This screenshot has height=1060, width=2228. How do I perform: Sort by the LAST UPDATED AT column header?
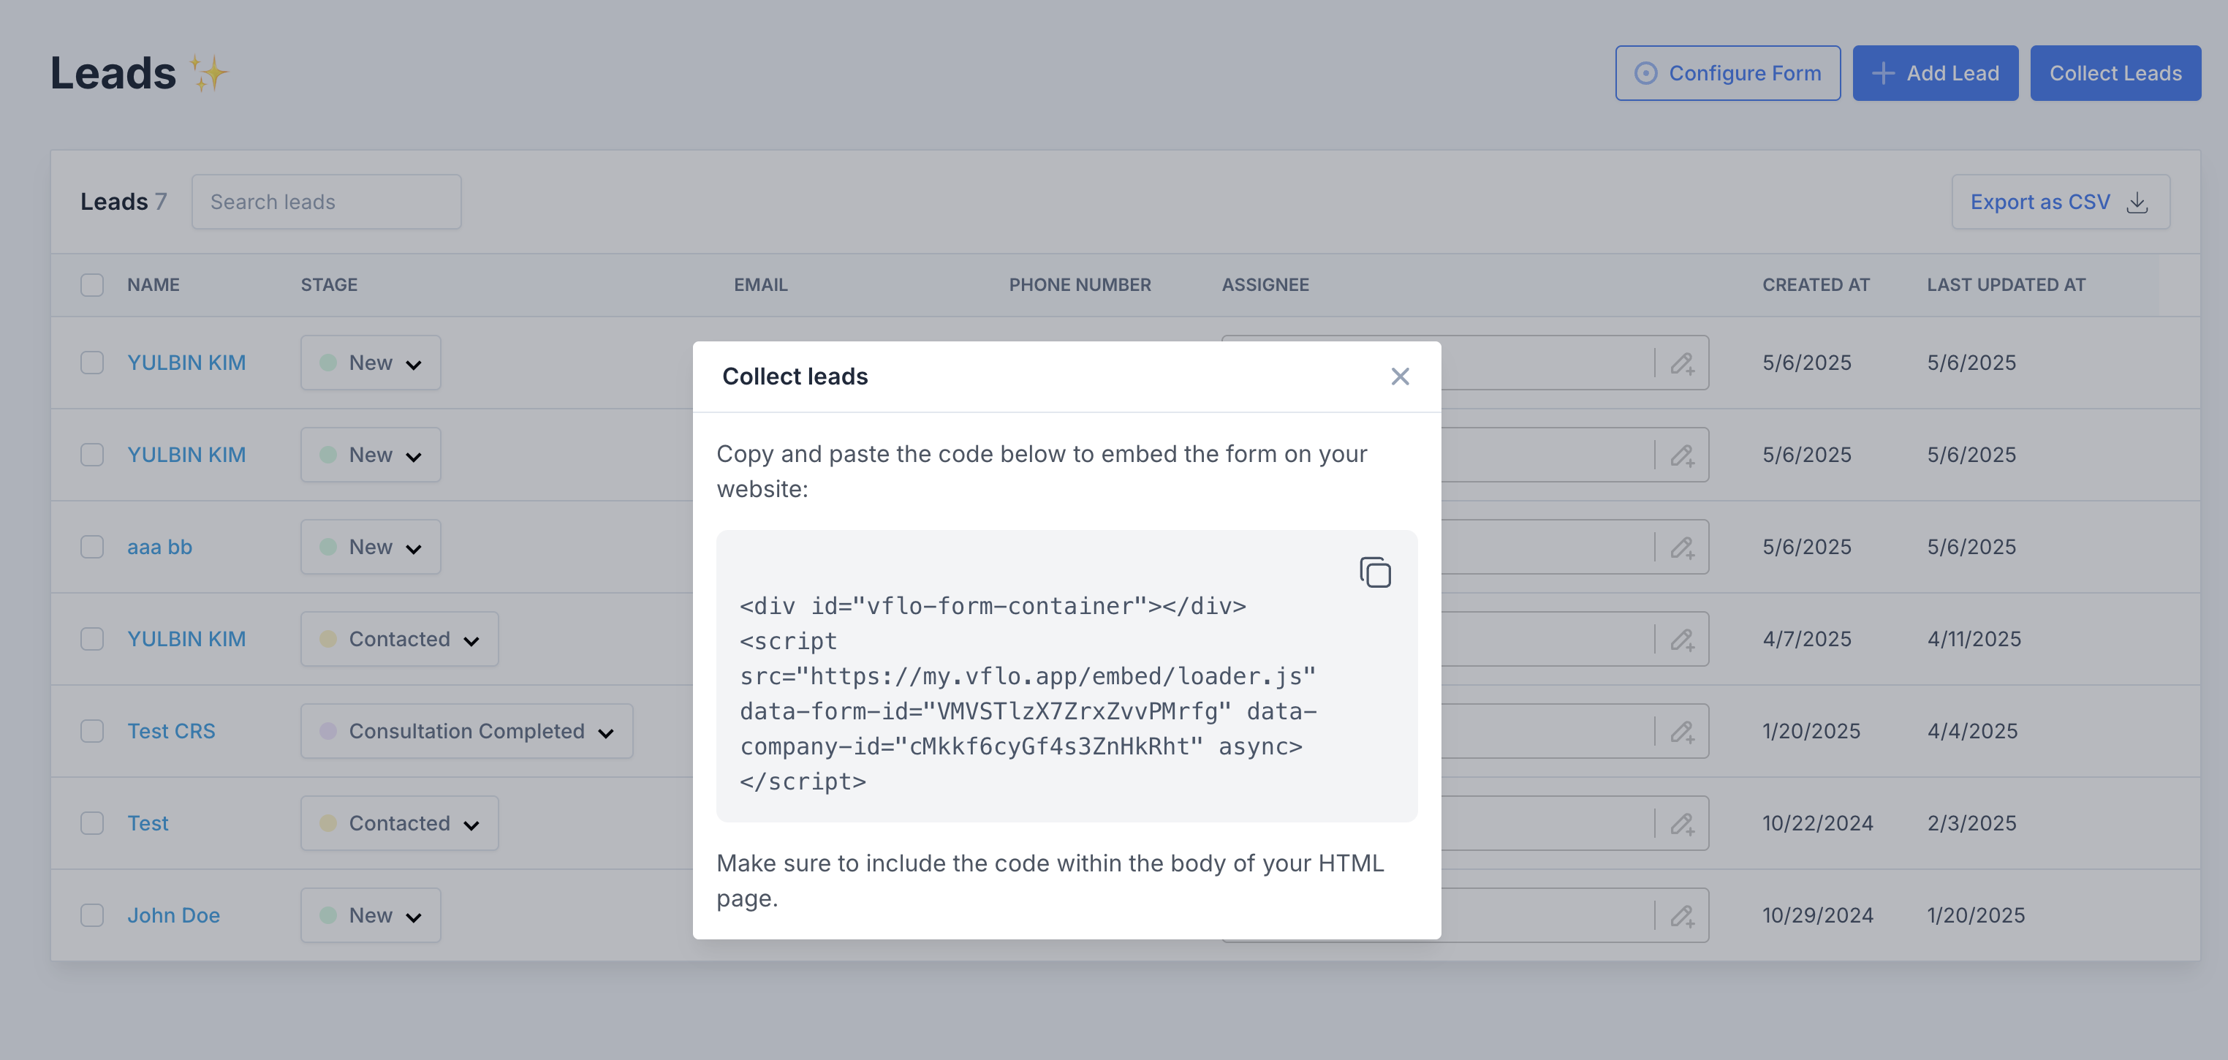(x=2006, y=284)
